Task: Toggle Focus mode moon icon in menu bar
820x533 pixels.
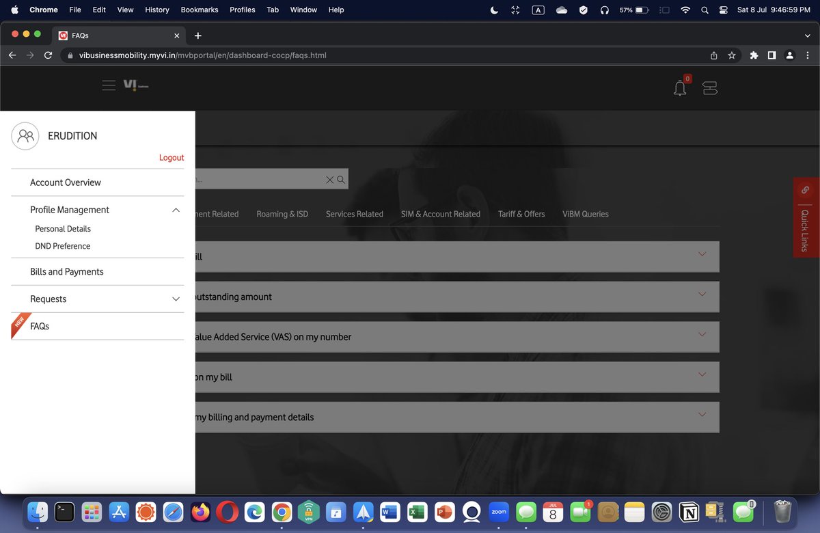Action: click(x=495, y=10)
